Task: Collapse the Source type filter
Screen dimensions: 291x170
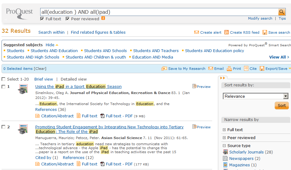Action: tap(224, 146)
